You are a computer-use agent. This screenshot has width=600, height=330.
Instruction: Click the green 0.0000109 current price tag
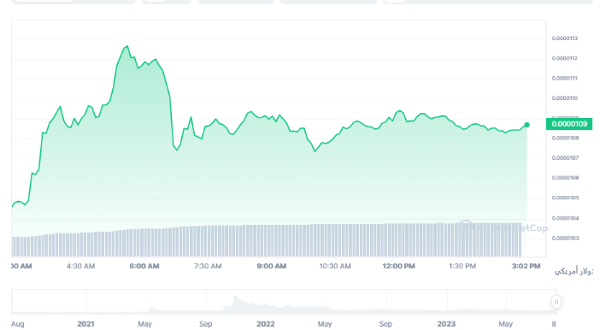[569, 124]
